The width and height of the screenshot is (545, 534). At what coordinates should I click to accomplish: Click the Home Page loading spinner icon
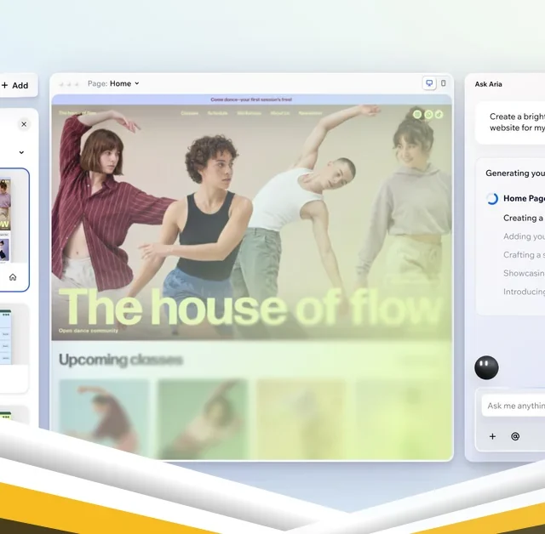(491, 199)
